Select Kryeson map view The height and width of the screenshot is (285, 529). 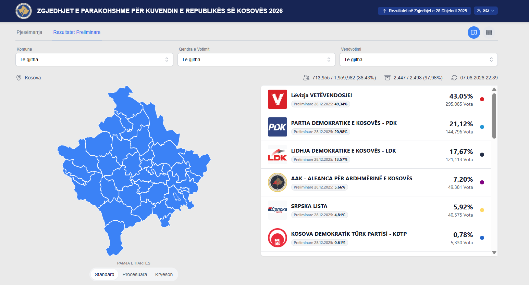(164, 274)
